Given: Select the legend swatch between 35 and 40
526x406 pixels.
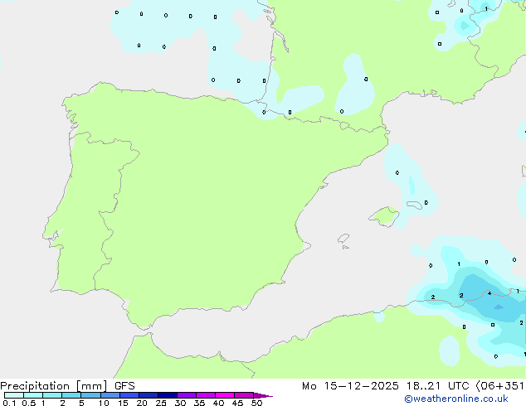Looking at the screenshot, I should click(x=206, y=395).
